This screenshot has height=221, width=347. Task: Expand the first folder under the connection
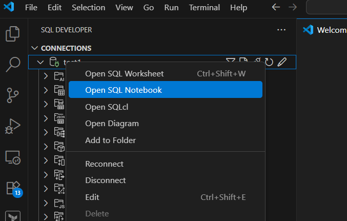tap(46, 76)
